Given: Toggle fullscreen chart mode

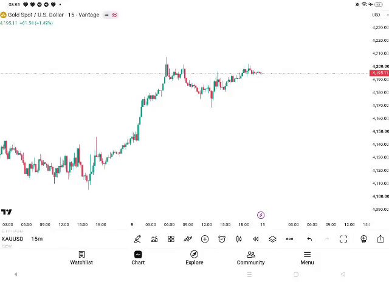Looking at the screenshot, I should pos(343,239).
